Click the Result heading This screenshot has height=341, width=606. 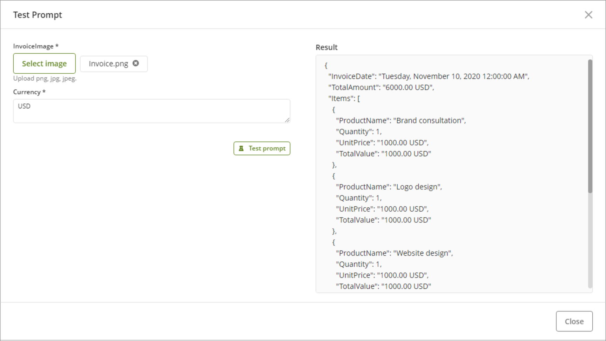(x=326, y=47)
